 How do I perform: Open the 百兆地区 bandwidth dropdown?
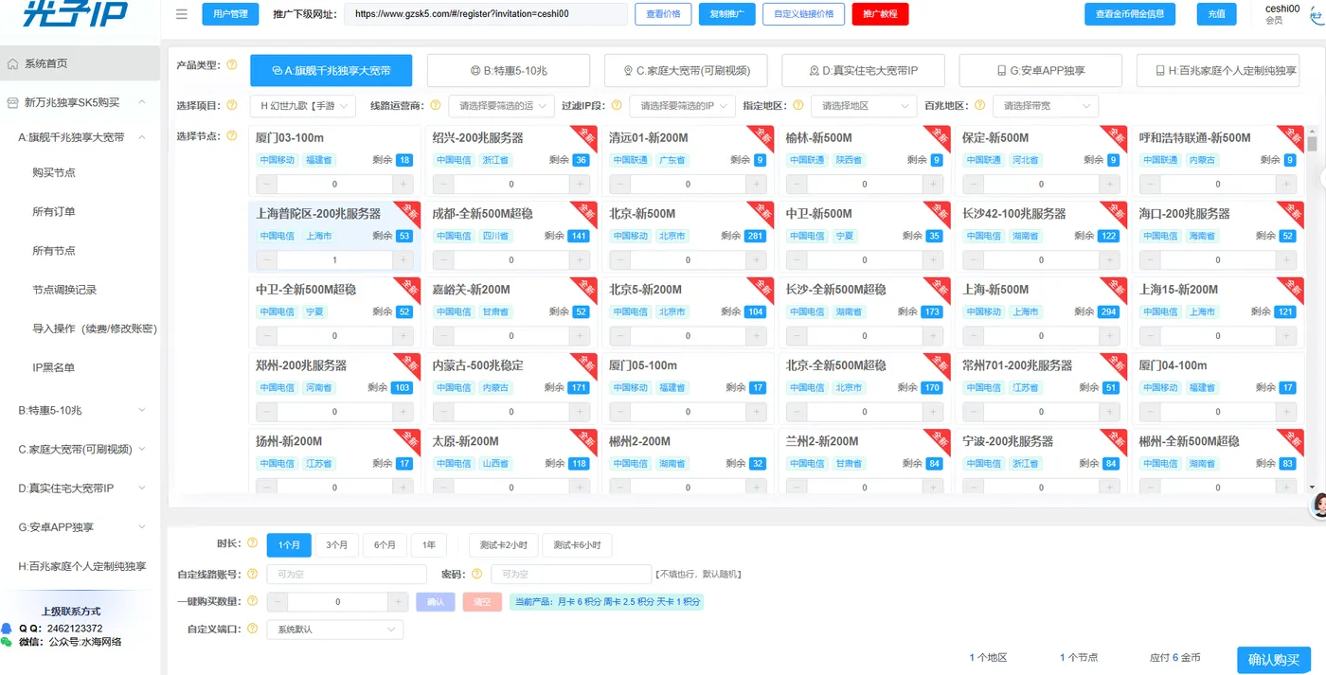click(1046, 106)
